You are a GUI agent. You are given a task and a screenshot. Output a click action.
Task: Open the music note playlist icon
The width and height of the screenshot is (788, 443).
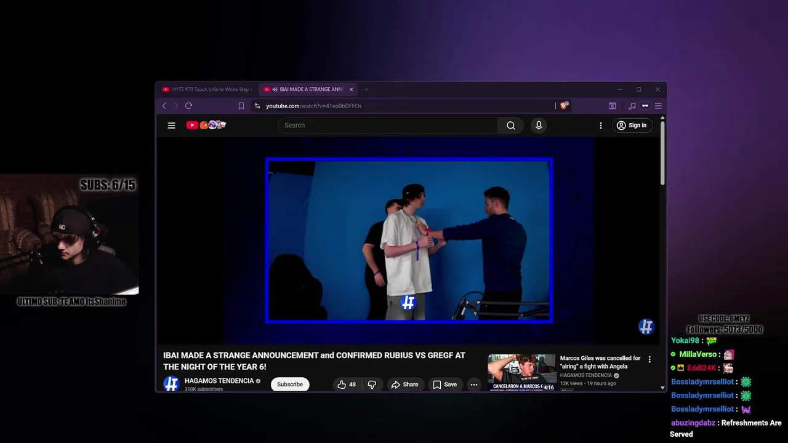[x=632, y=106]
